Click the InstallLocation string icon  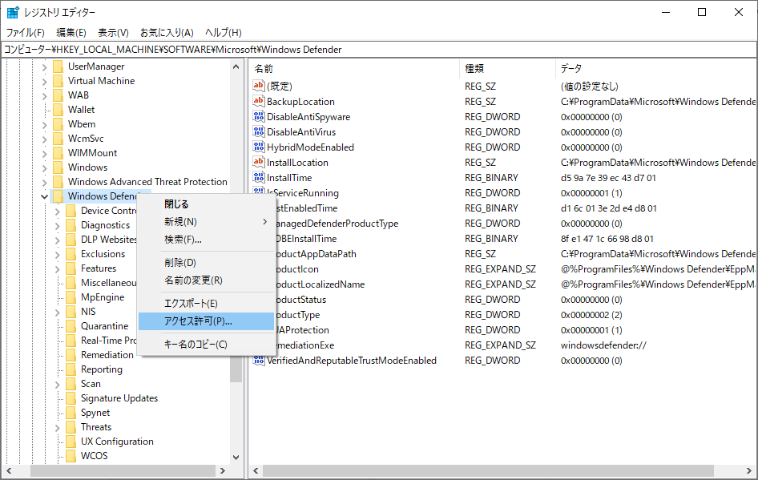pyautogui.click(x=259, y=162)
